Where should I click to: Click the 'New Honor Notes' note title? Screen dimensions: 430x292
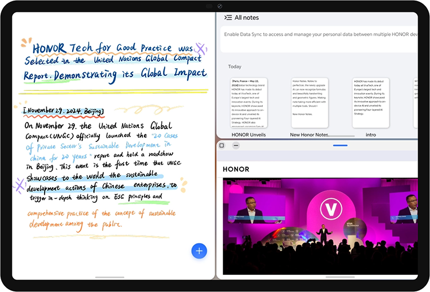pos(310,135)
